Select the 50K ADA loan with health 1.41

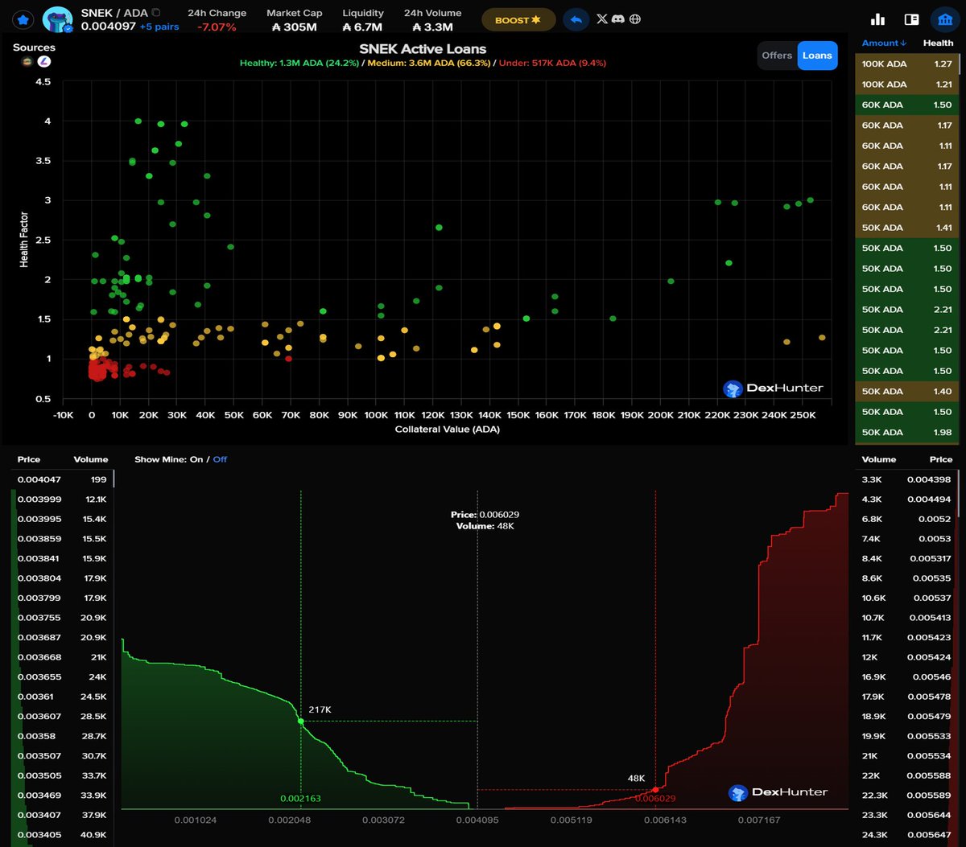(x=906, y=228)
